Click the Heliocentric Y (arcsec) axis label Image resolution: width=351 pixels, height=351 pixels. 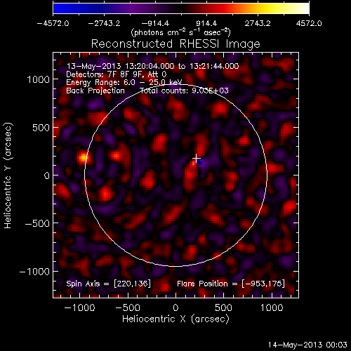coord(8,175)
